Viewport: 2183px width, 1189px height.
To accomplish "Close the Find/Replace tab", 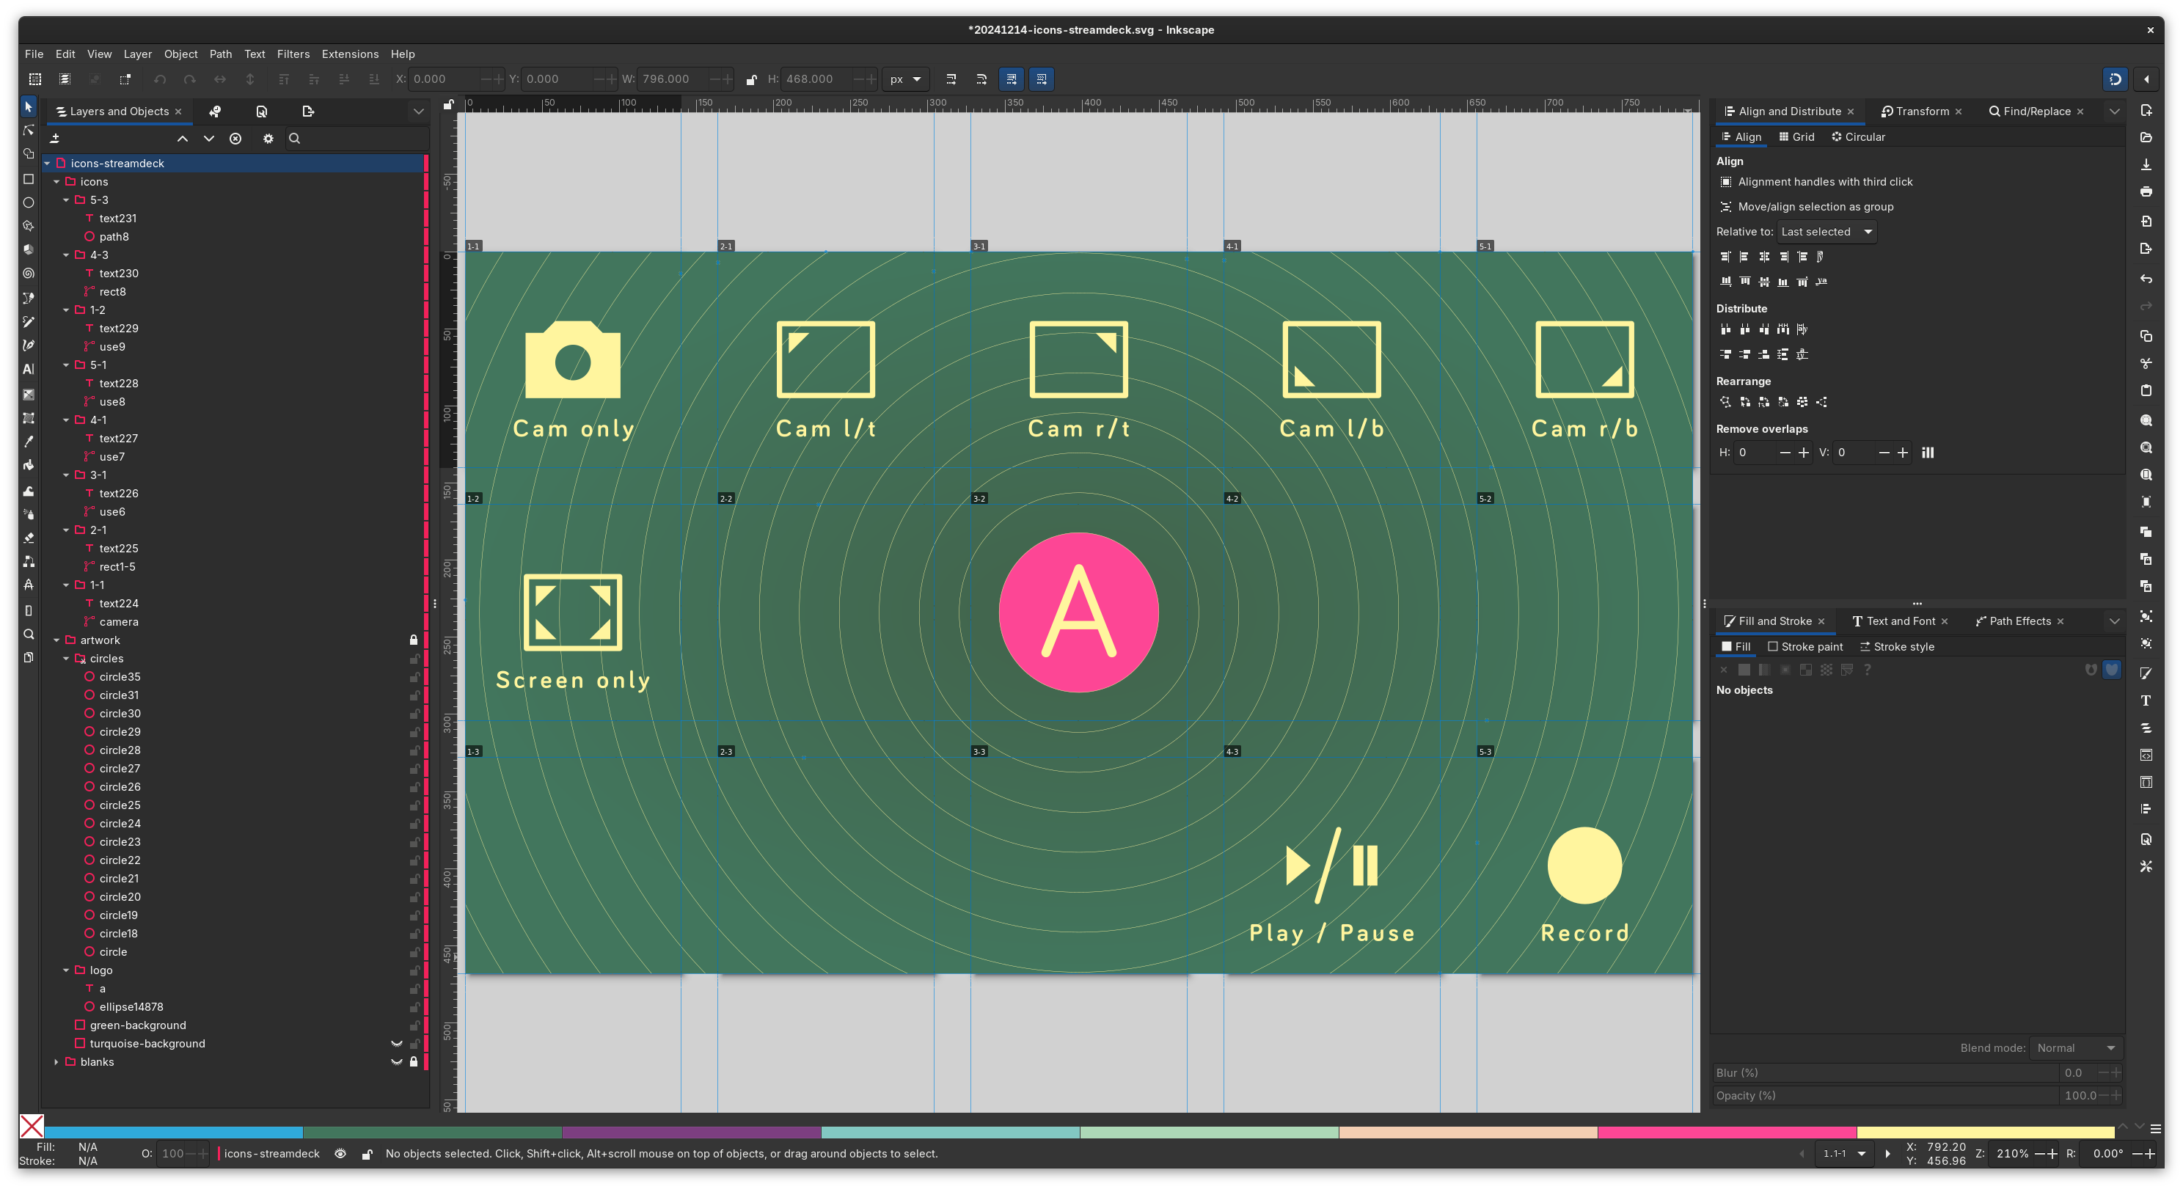I will click(2080, 112).
